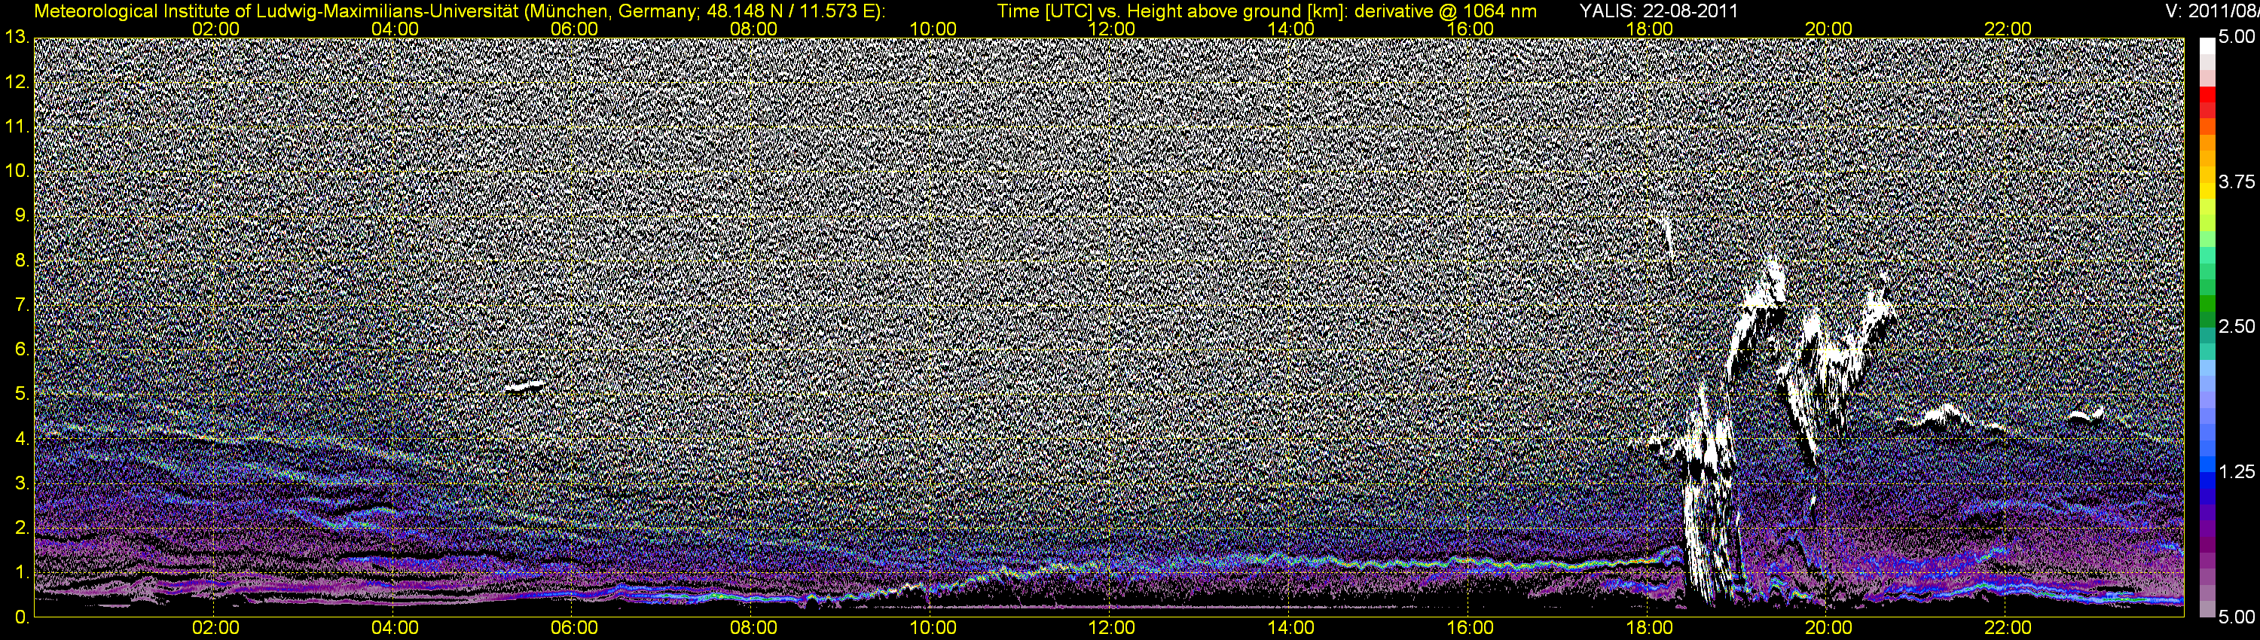The width and height of the screenshot is (2260, 640).
Task: Click the 14:00 label on the bottom time axis
Action: [1291, 629]
